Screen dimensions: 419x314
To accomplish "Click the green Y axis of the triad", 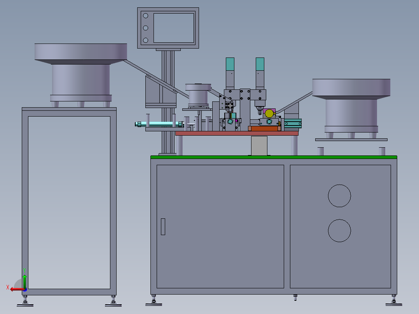I will point(24,281).
